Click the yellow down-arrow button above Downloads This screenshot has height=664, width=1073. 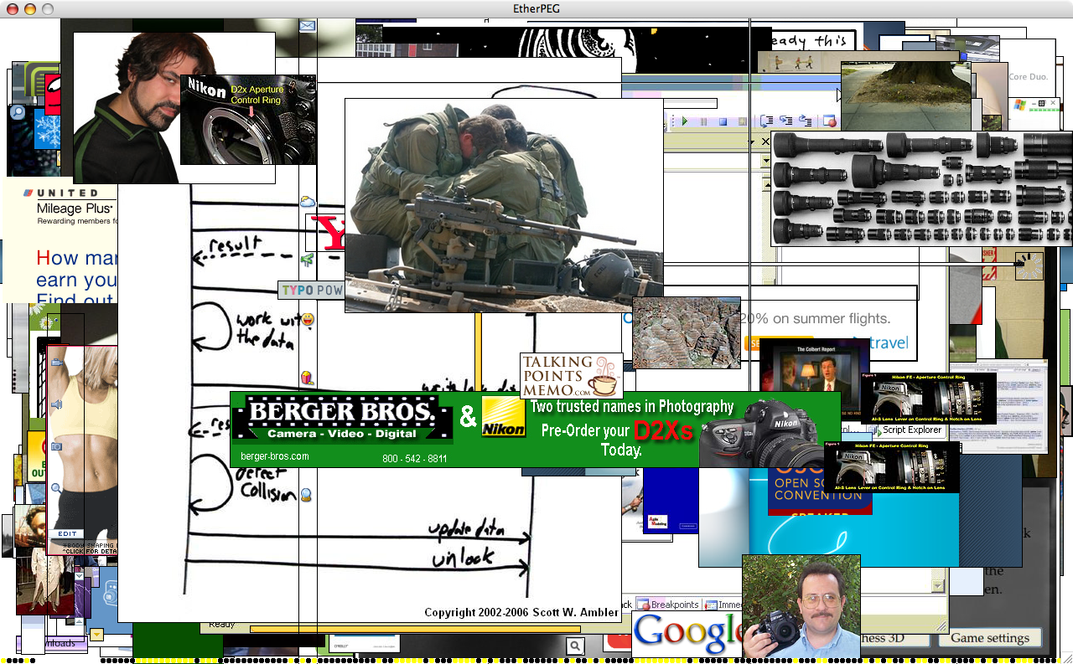pyautogui.click(x=96, y=635)
